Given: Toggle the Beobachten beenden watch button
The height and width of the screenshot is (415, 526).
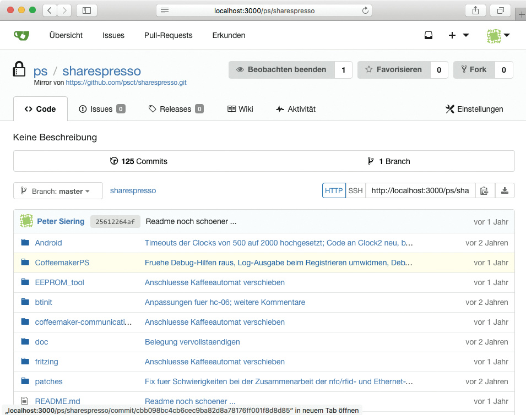Looking at the screenshot, I should click(281, 70).
